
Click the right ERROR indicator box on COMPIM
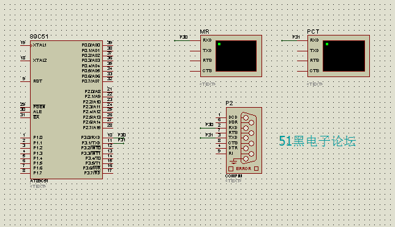coord(257,169)
